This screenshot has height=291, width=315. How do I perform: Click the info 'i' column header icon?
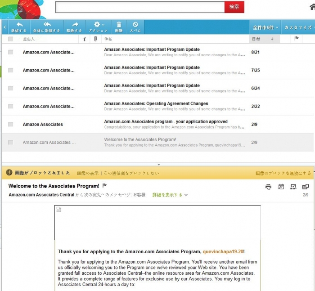coord(85,39)
